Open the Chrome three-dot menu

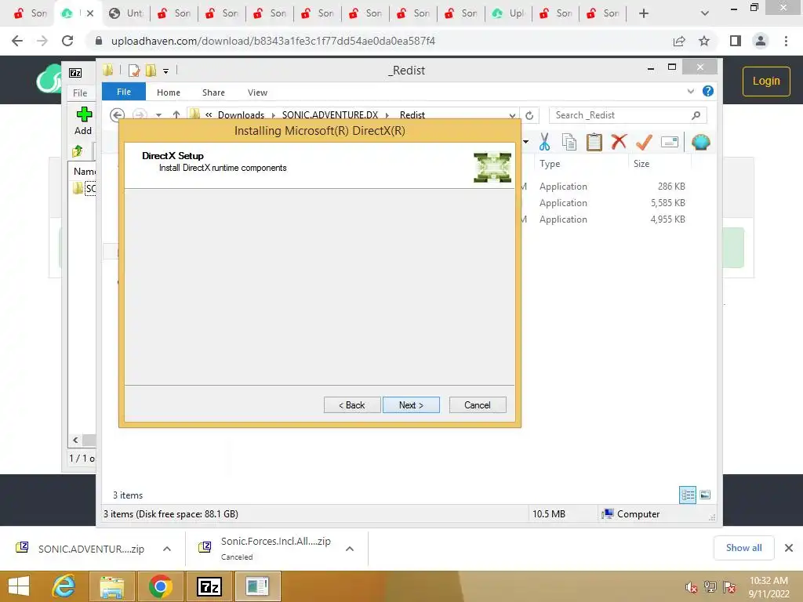pos(786,41)
